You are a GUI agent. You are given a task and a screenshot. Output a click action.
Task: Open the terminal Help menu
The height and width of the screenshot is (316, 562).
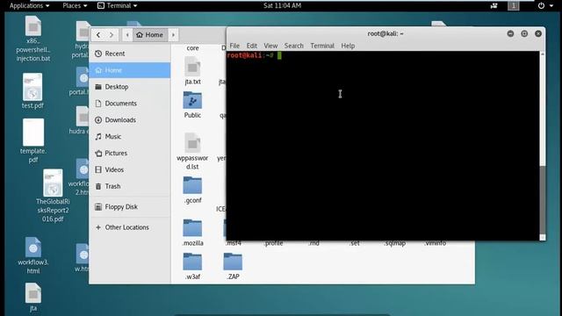click(348, 46)
